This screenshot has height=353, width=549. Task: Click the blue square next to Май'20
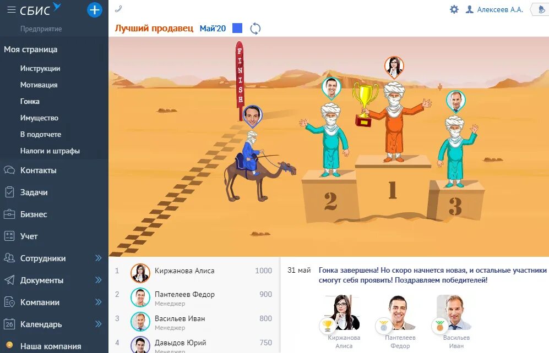[x=237, y=28]
